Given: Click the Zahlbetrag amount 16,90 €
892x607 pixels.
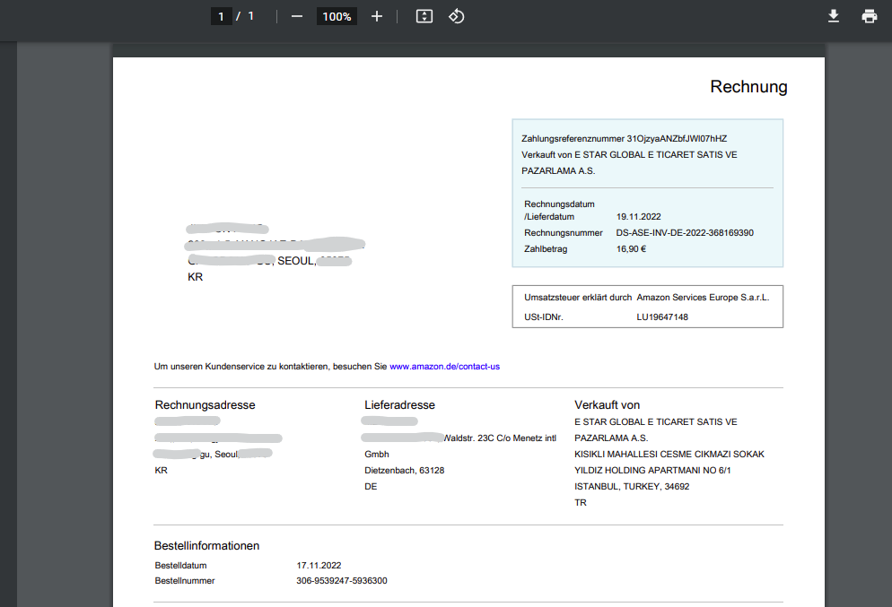Looking at the screenshot, I should [632, 249].
